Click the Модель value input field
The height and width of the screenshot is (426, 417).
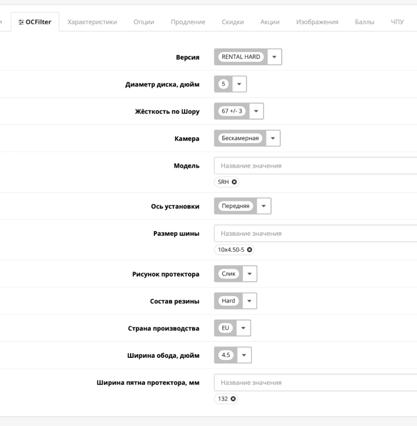pos(315,166)
